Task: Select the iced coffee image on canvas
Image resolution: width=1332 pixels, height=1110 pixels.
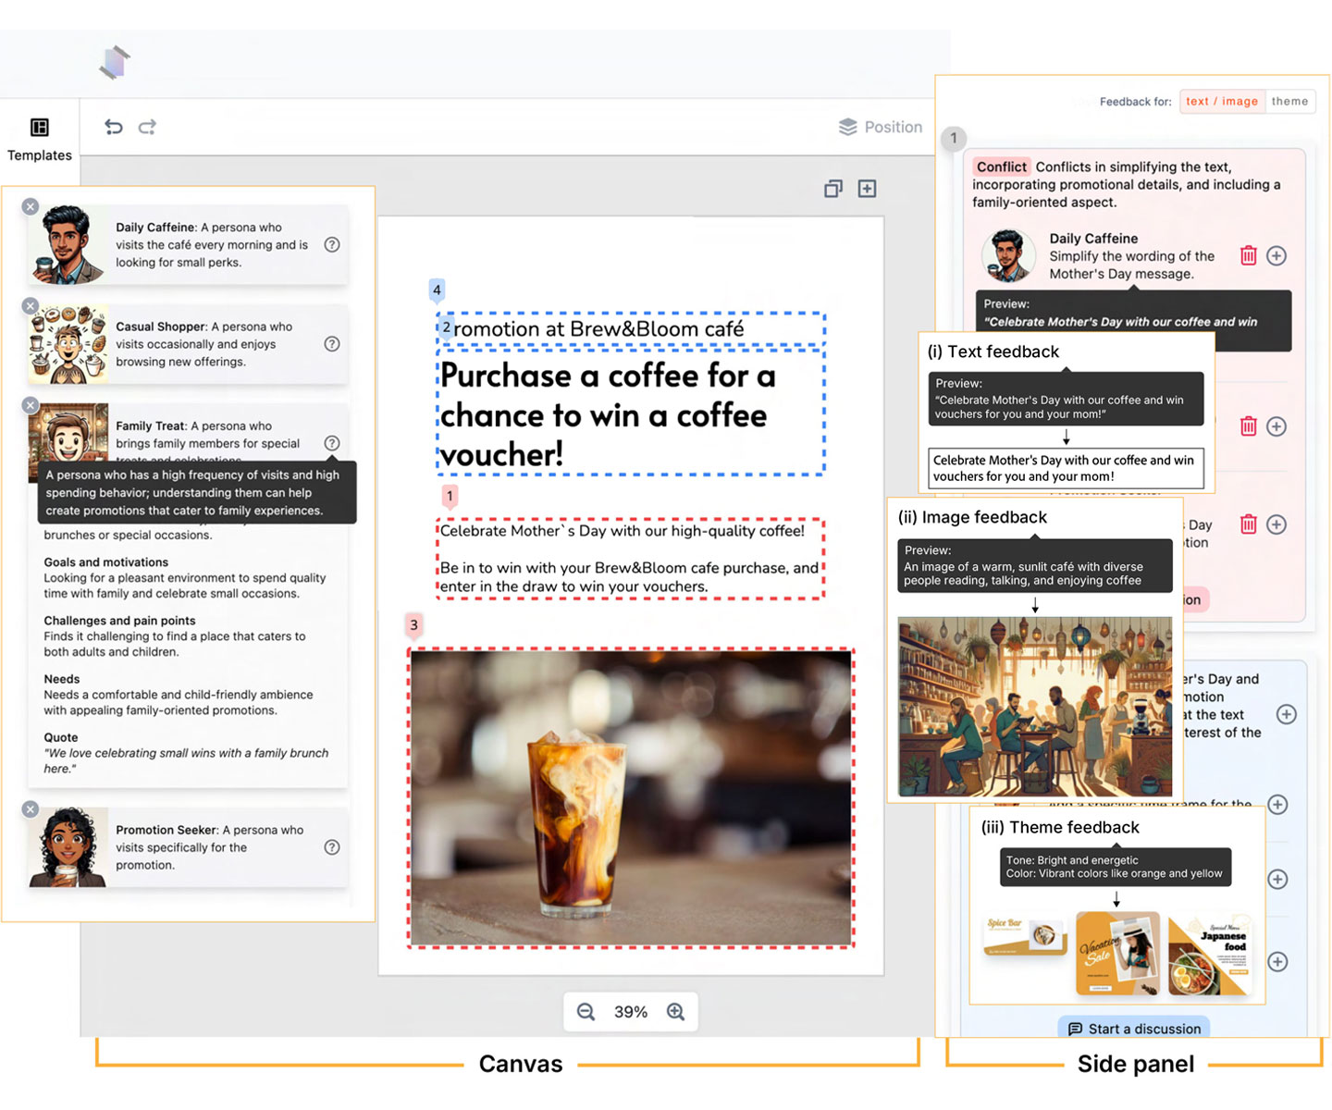Action: [631, 797]
